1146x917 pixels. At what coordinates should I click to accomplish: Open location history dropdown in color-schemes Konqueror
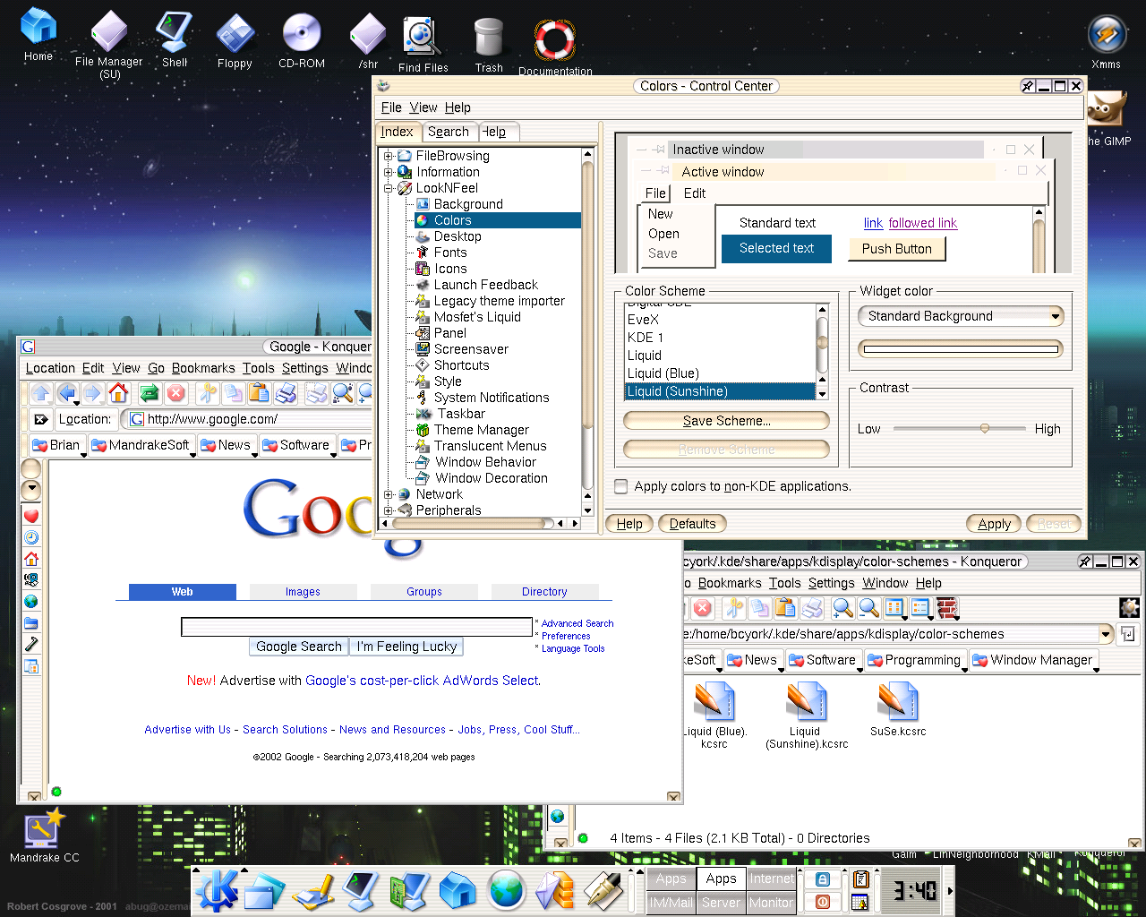(1106, 634)
